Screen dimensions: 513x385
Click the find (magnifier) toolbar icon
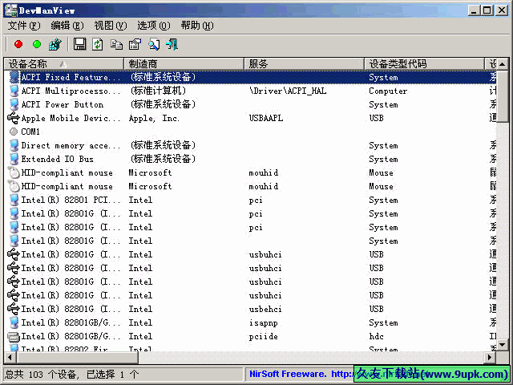pos(154,44)
